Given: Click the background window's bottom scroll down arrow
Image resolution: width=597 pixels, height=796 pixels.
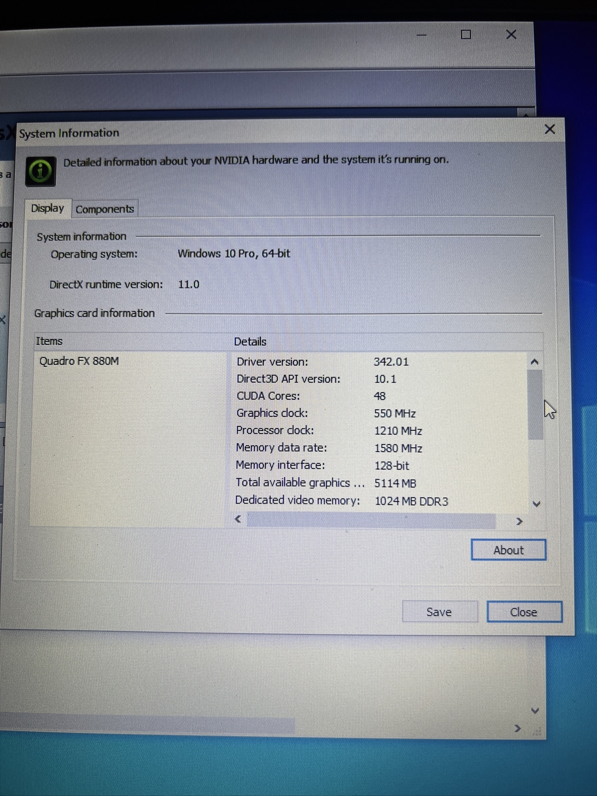Looking at the screenshot, I should pyautogui.click(x=535, y=710).
